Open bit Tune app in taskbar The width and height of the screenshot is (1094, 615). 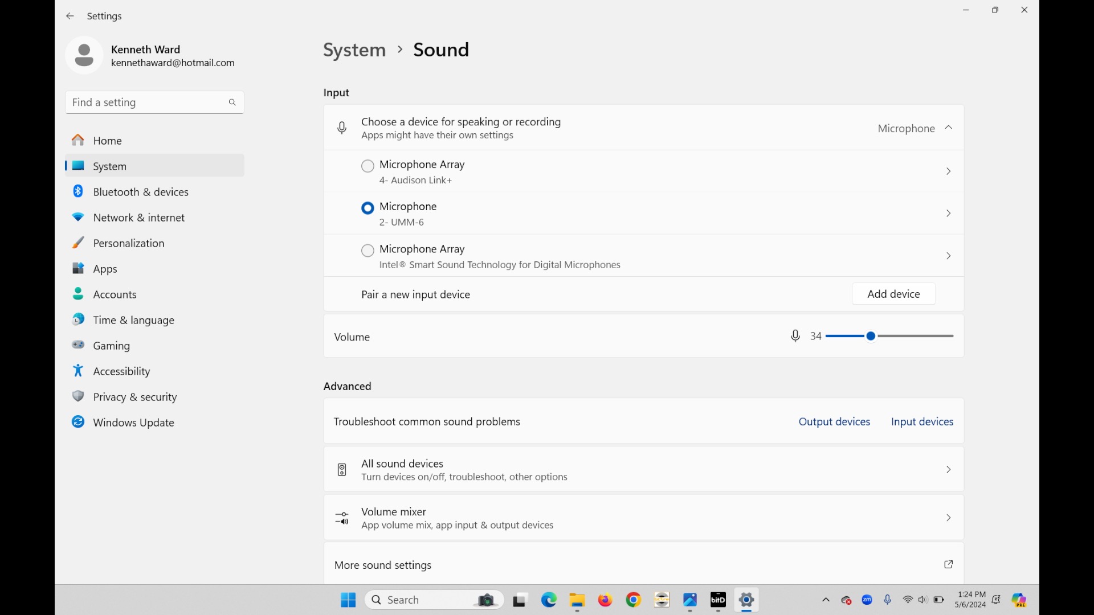coord(662,600)
